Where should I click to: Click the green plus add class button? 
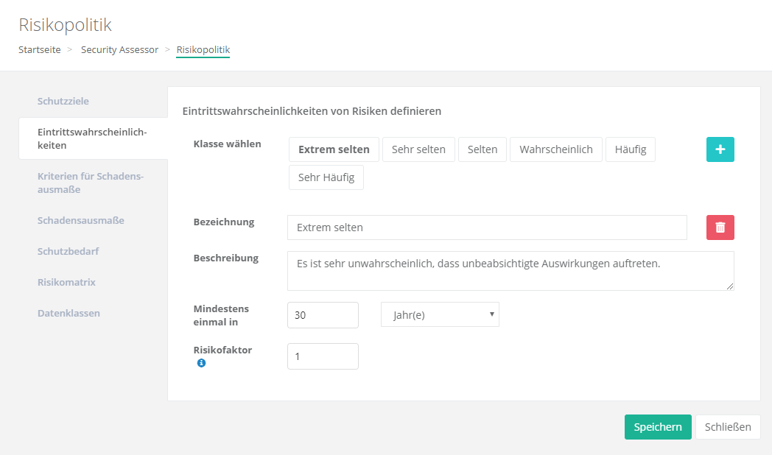(720, 149)
